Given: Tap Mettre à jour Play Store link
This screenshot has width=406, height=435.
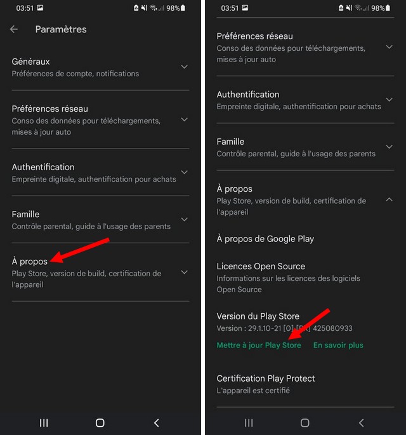Looking at the screenshot, I should coord(259,345).
